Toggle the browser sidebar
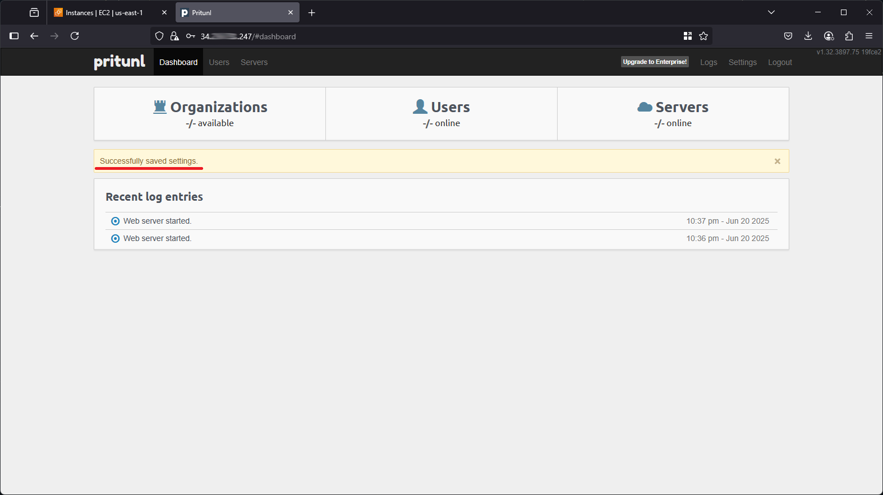Image resolution: width=883 pixels, height=495 pixels. (15, 36)
